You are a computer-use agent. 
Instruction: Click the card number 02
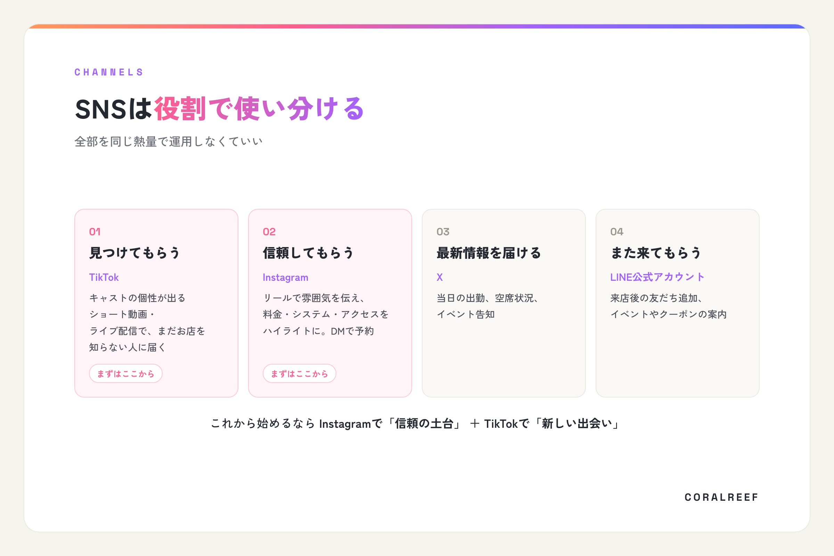[269, 231]
